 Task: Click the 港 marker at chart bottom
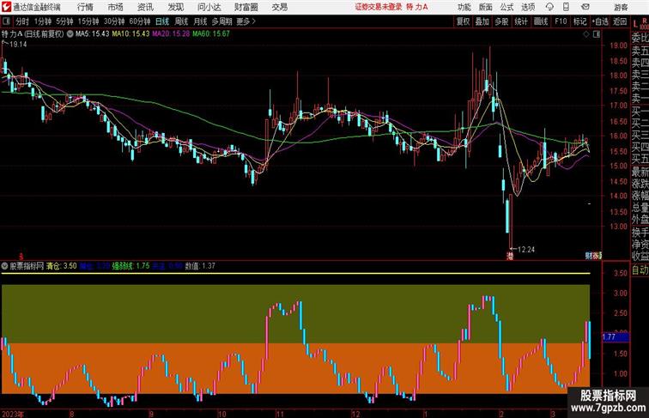point(510,256)
